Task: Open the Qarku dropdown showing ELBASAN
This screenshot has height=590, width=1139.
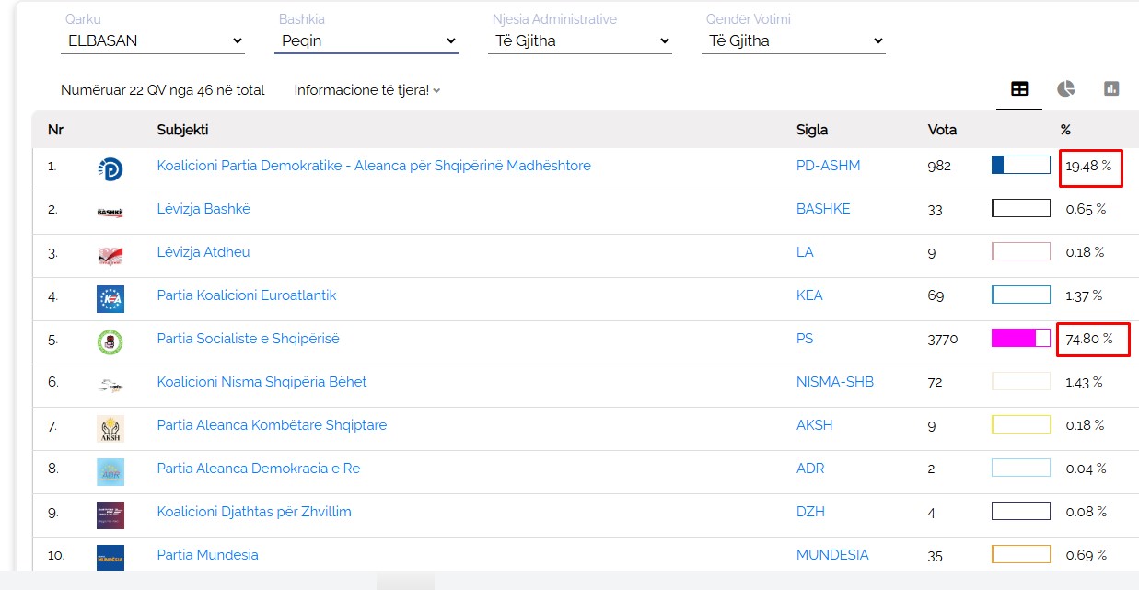Action: click(153, 40)
